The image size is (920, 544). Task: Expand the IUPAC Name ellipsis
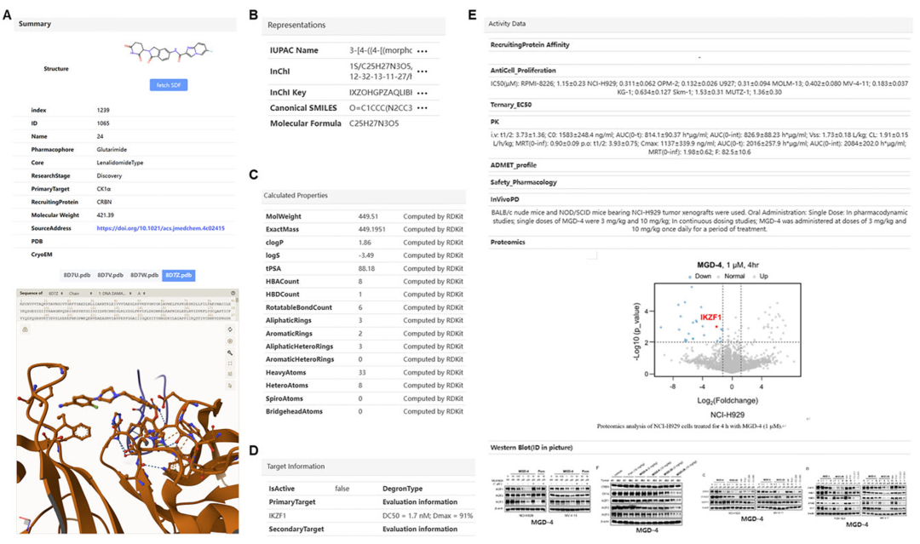click(422, 51)
